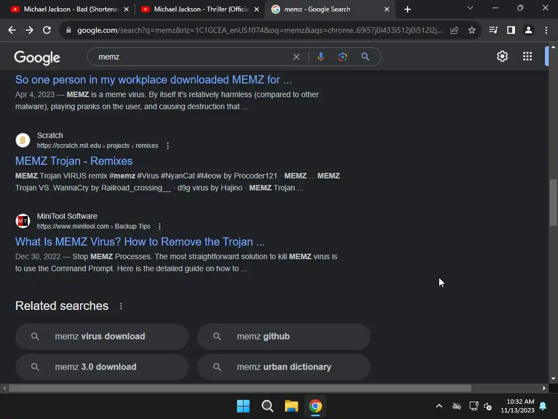Click the Scratch site favicon
The image size is (558, 419).
pyautogui.click(x=23, y=140)
